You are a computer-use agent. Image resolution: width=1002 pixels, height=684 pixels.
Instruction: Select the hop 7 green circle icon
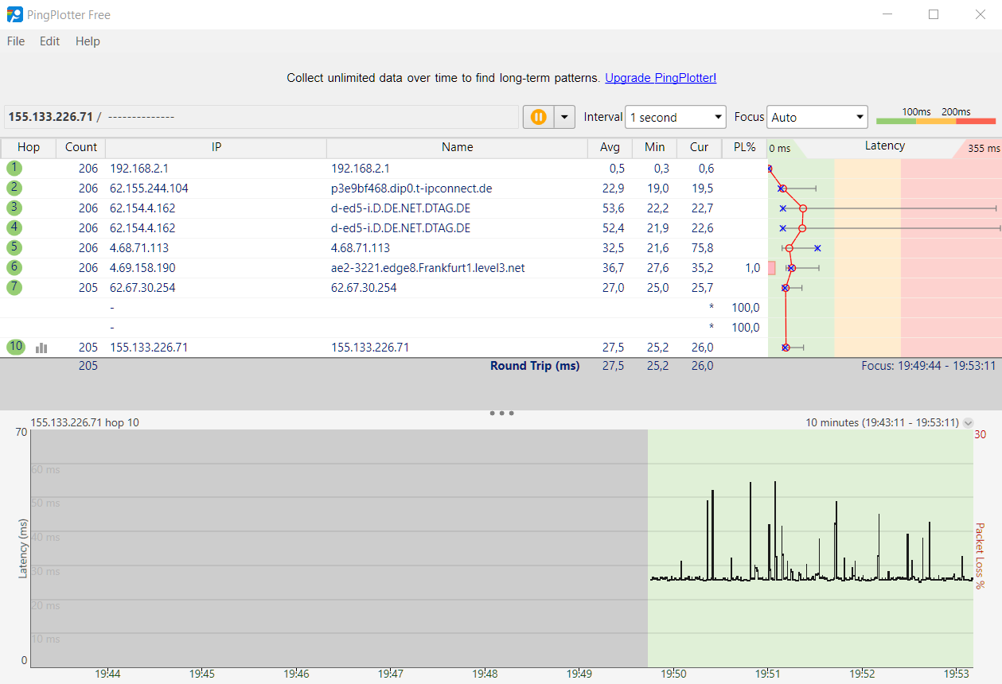click(14, 287)
